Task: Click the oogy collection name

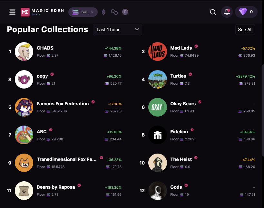Action: tap(42, 76)
